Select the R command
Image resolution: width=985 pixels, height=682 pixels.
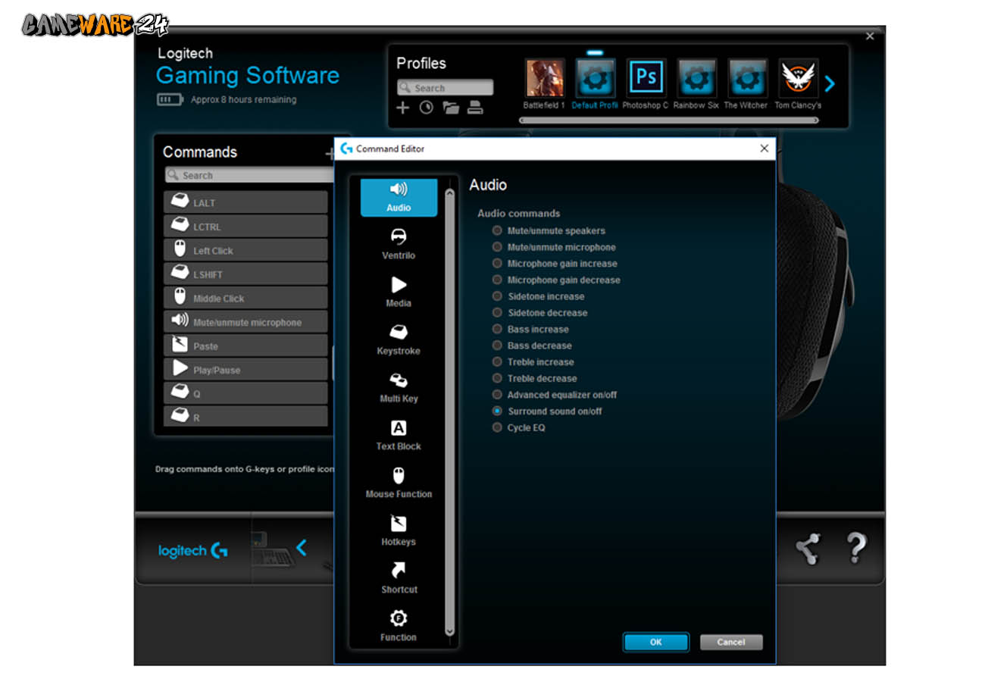pyautogui.click(x=245, y=417)
